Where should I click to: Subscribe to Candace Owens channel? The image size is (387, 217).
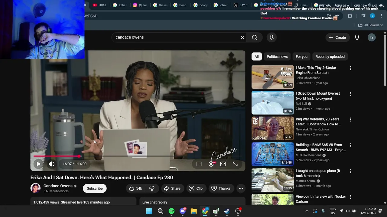[x=95, y=188]
